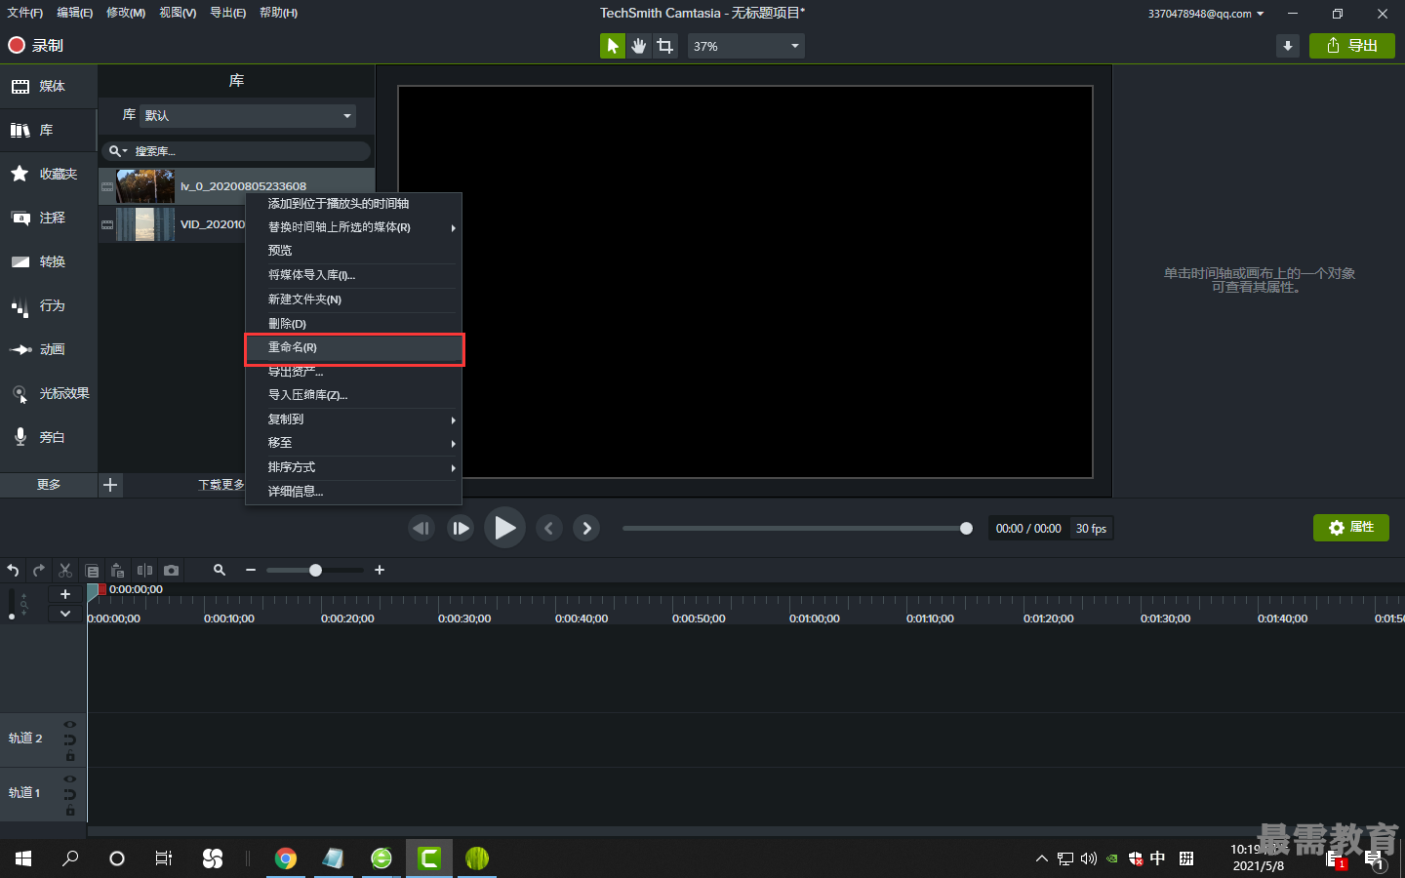The height and width of the screenshot is (878, 1405).
Task: Expand the 复制到 submenu
Action: click(353, 419)
